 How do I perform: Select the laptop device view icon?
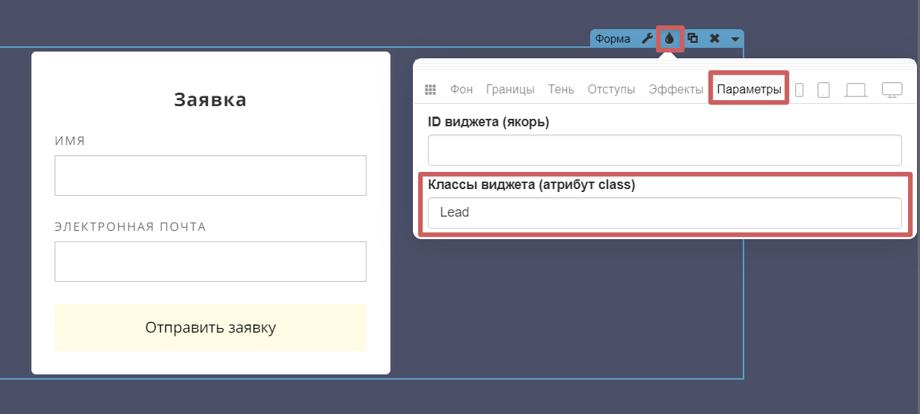tap(855, 90)
